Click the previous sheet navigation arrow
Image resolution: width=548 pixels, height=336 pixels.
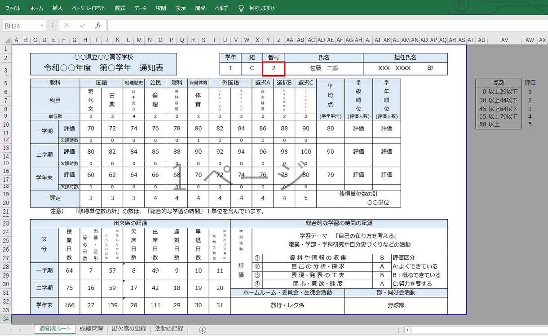pyautogui.click(x=10, y=330)
